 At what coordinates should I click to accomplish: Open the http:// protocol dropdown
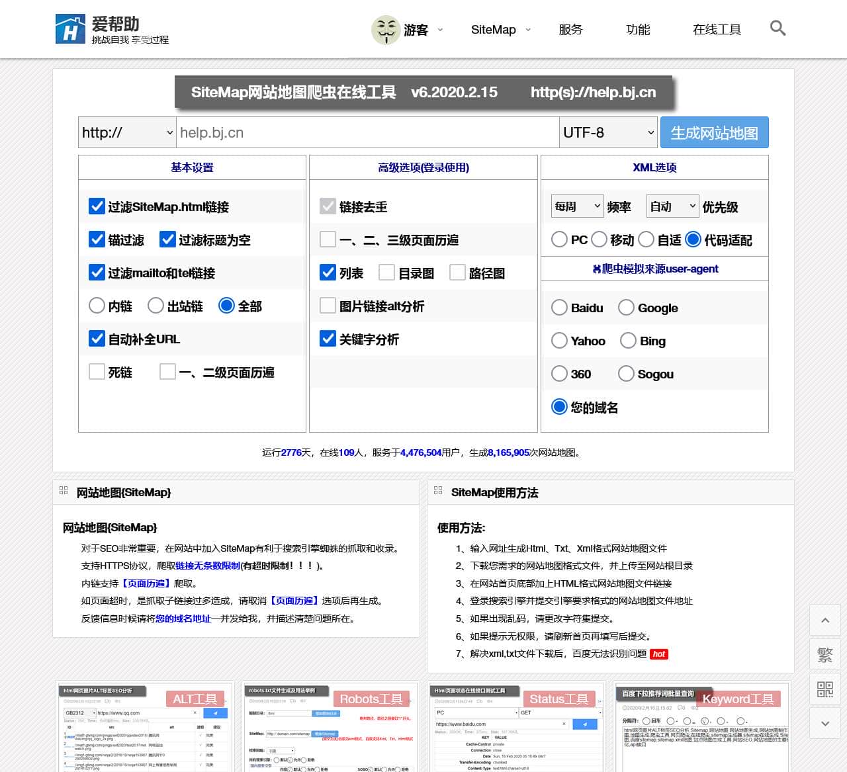point(127,132)
